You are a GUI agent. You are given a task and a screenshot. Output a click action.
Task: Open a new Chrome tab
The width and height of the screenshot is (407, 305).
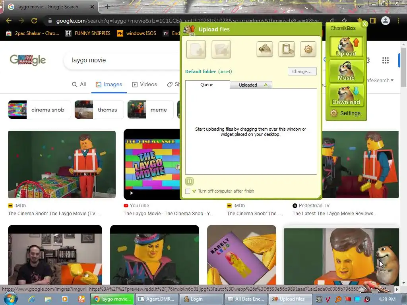click(107, 7)
